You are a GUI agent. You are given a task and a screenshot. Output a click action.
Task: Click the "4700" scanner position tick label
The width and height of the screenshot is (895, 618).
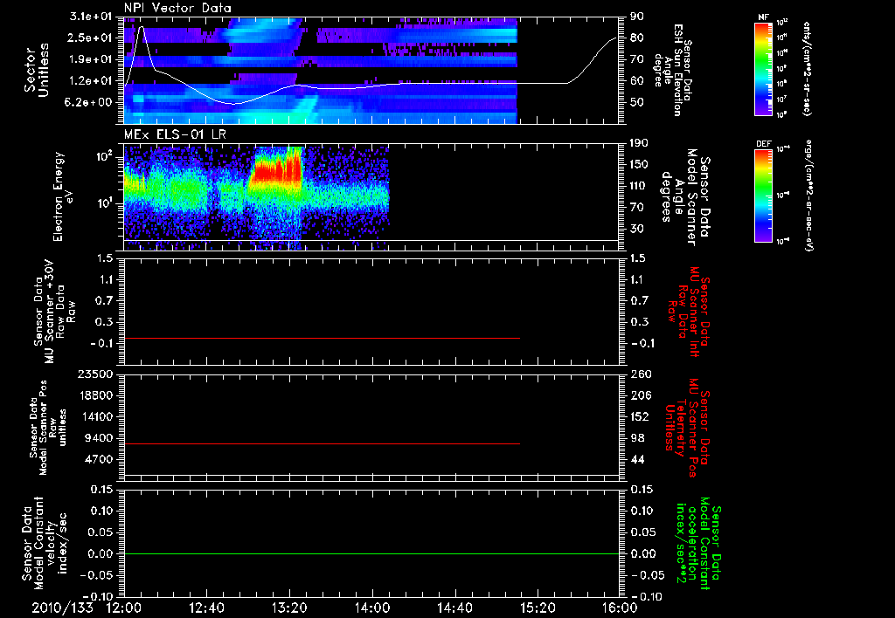pyautogui.click(x=99, y=459)
